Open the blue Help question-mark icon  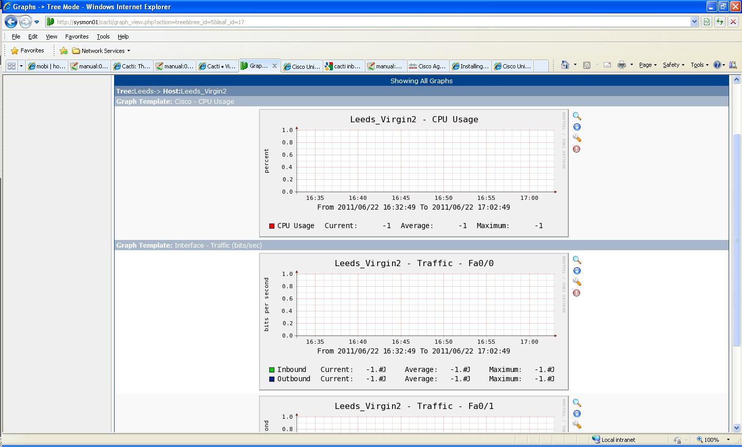717,65
